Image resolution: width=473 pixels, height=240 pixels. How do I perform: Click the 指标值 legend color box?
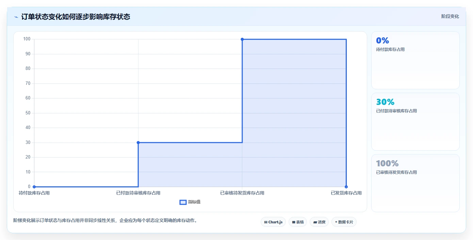(183, 202)
